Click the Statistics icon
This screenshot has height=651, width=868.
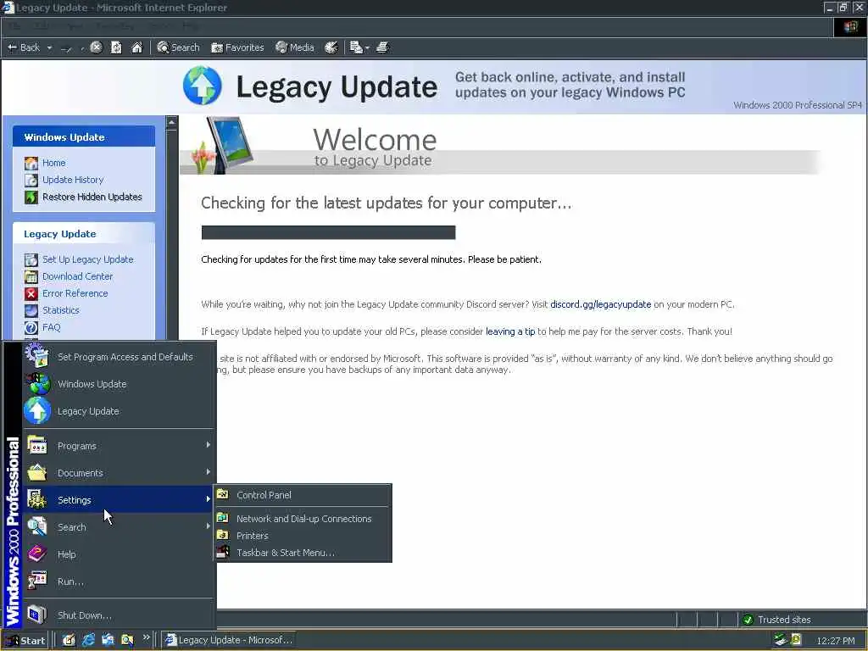coord(31,310)
